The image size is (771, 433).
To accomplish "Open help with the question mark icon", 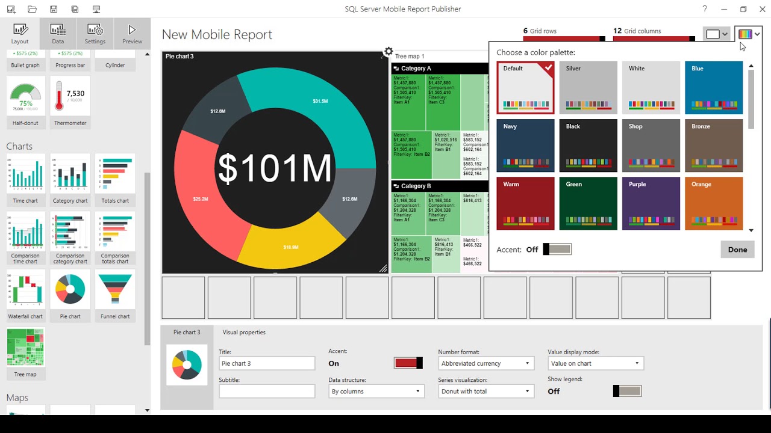I will 705,9.
